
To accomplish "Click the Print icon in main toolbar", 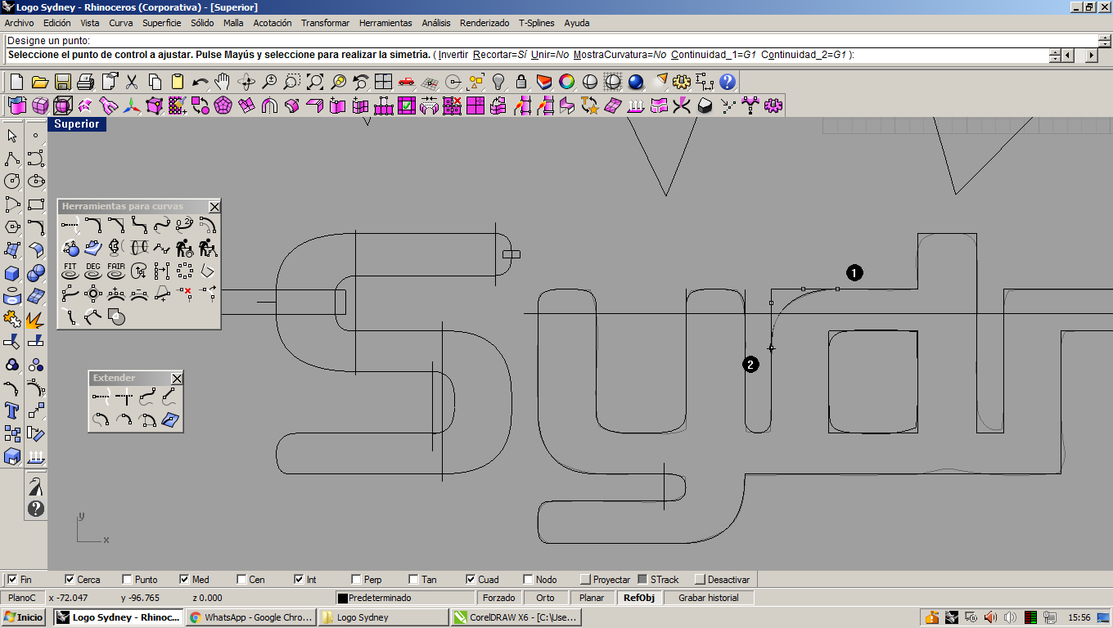I will click(x=85, y=82).
